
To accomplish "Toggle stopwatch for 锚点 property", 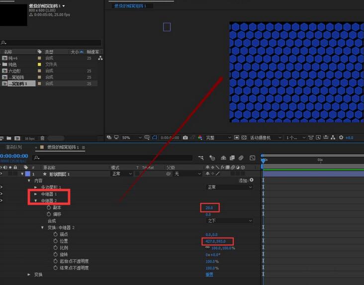I will tap(55, 234).
